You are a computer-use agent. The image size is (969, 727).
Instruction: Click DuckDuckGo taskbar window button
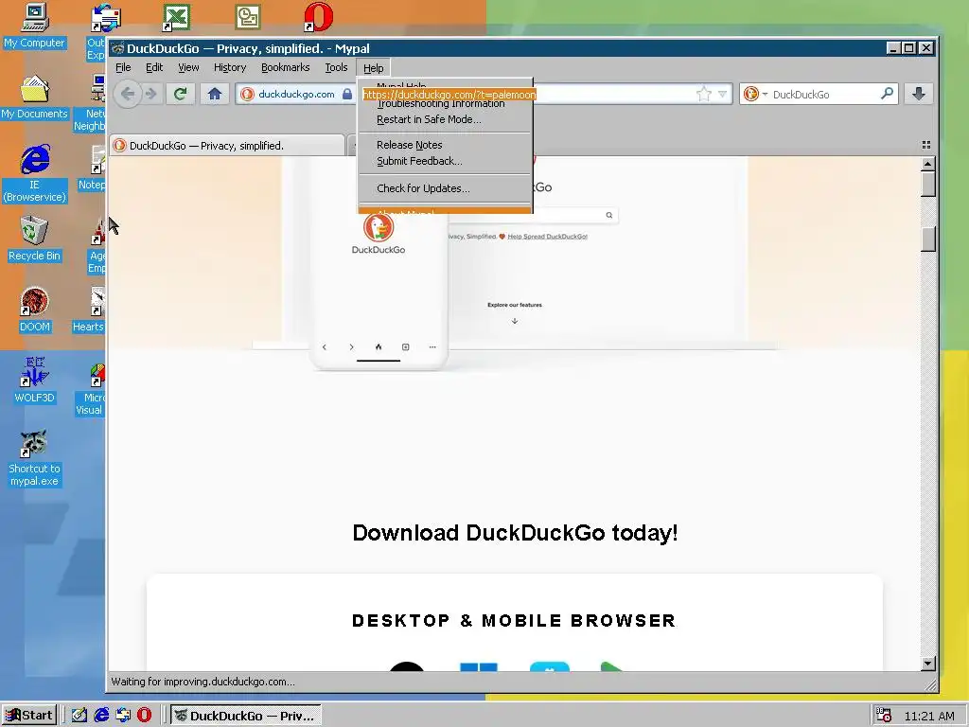[245, 716]
